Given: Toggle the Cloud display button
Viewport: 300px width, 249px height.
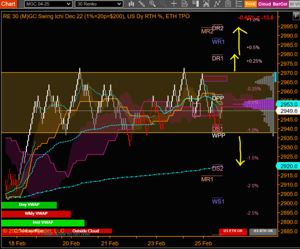Looking at the screenshot, I should pos(264,4).
